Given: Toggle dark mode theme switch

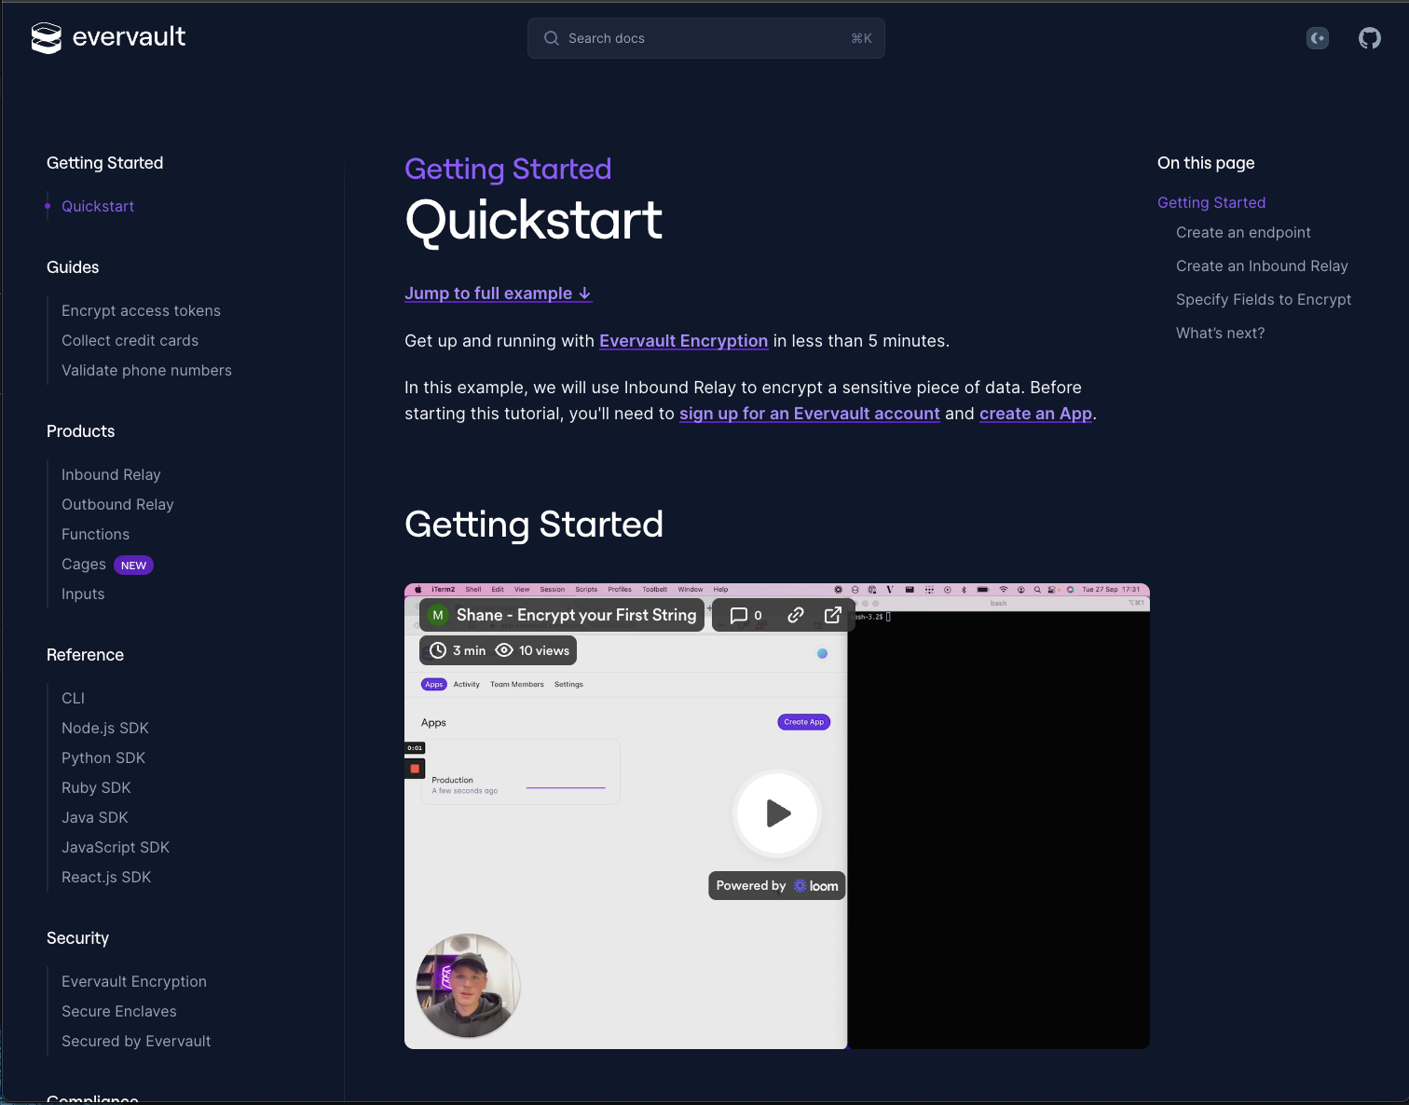Looking at the screenshot, I should 1318,38.
